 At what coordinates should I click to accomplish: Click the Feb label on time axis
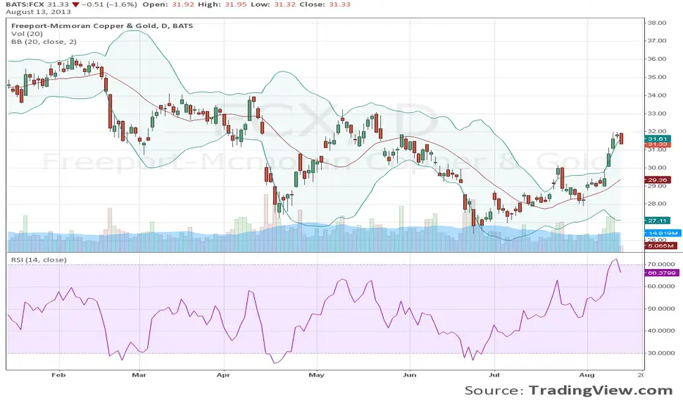(59, 374)
